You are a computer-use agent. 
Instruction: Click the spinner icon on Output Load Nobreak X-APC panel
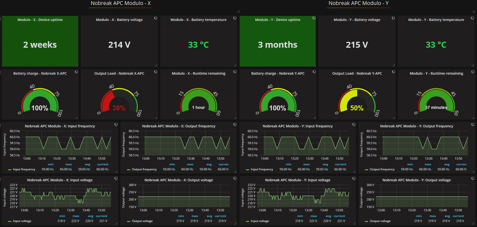click(x=156, y=72)
